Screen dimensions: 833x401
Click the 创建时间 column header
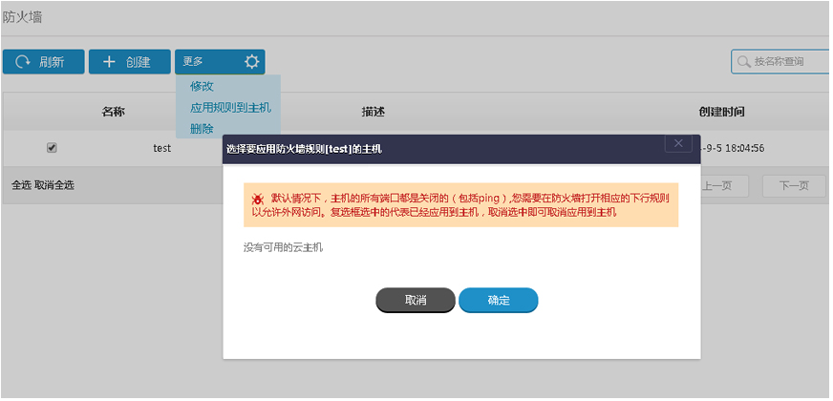721,112
